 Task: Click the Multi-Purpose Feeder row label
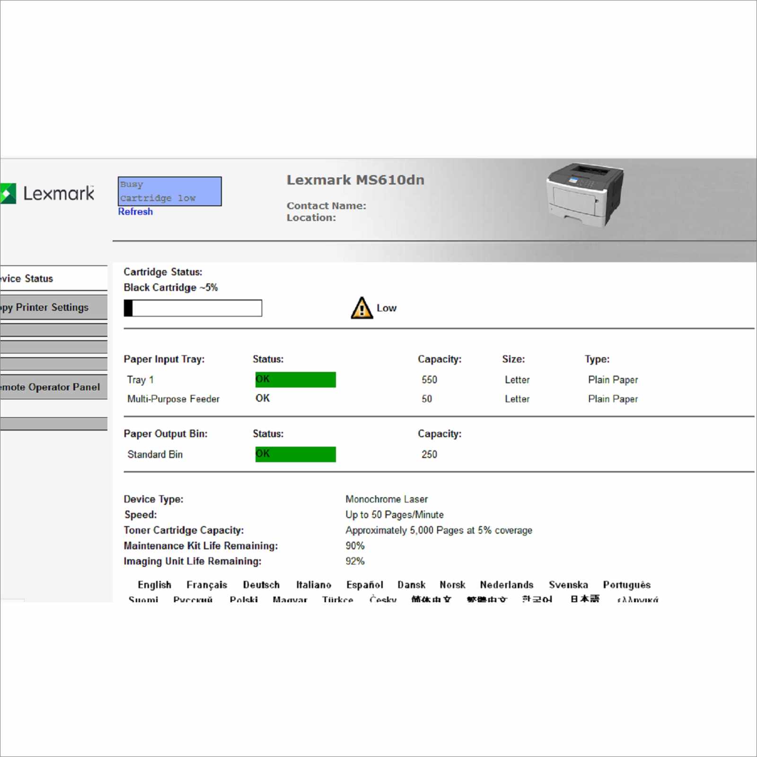point(174,399)
